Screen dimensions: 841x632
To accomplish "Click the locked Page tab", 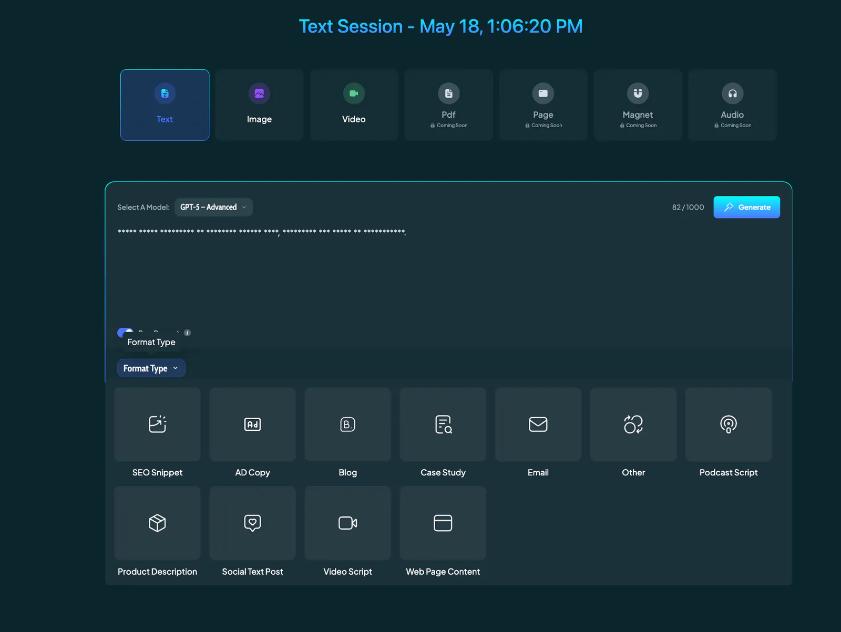I will click(x=543, y=105).
